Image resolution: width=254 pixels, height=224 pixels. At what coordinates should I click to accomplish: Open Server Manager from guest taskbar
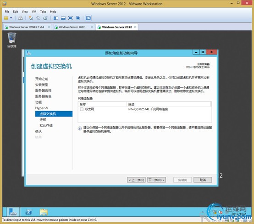(x=13, y=212)
